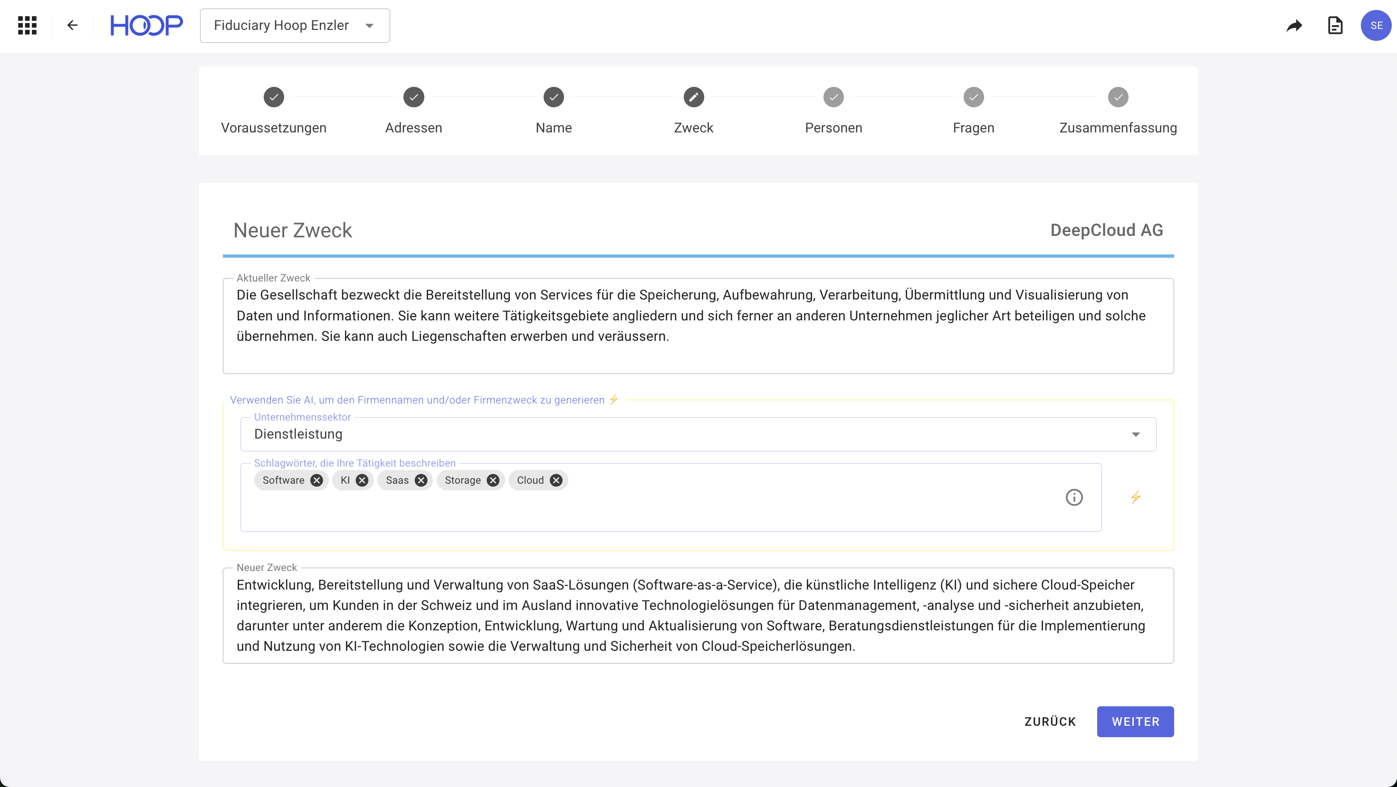1397x787 pixels.
Task: Click the share arrow icon
Action: coord(1294,26)
